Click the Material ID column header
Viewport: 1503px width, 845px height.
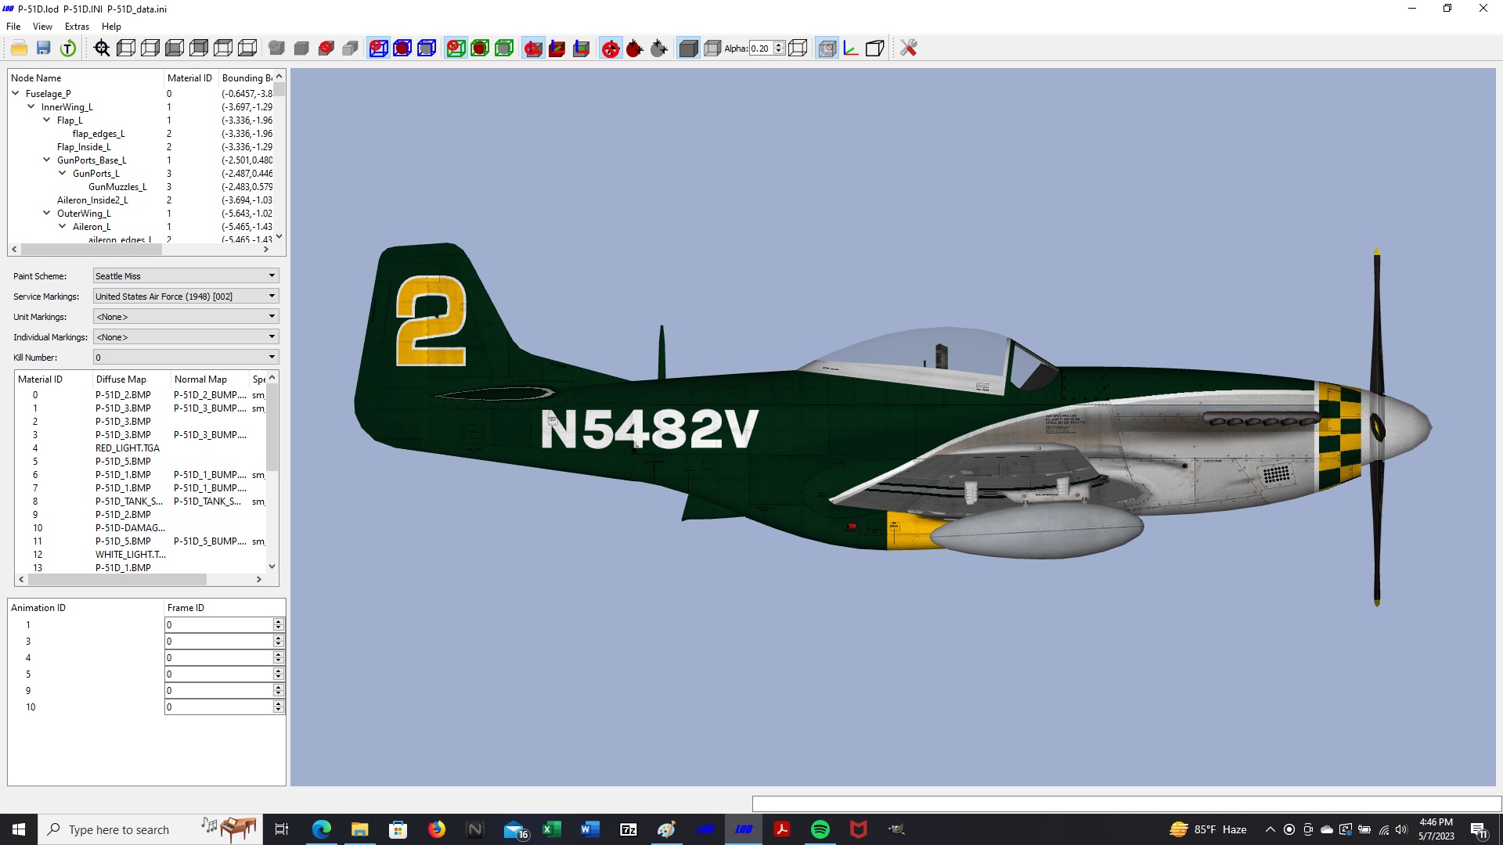[x=189, y=78]
